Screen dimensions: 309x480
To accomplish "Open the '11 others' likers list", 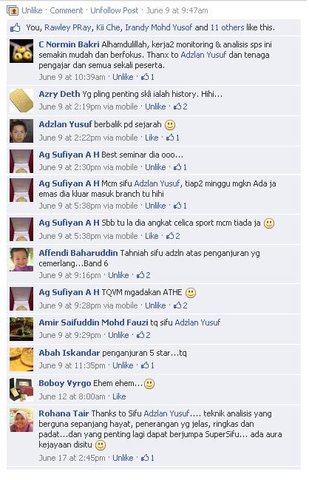I will coord(227,27).
